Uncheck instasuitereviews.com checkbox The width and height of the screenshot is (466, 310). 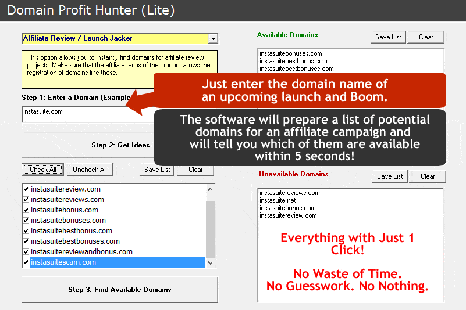(26, 199)
